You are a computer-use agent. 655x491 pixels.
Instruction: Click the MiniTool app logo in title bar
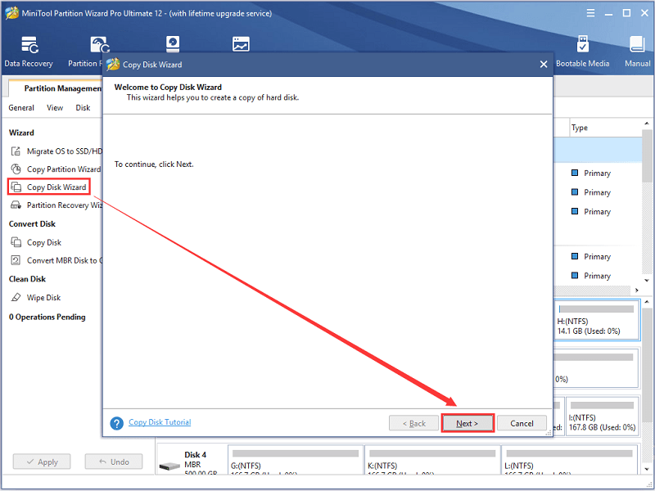[x=11, y=13]
